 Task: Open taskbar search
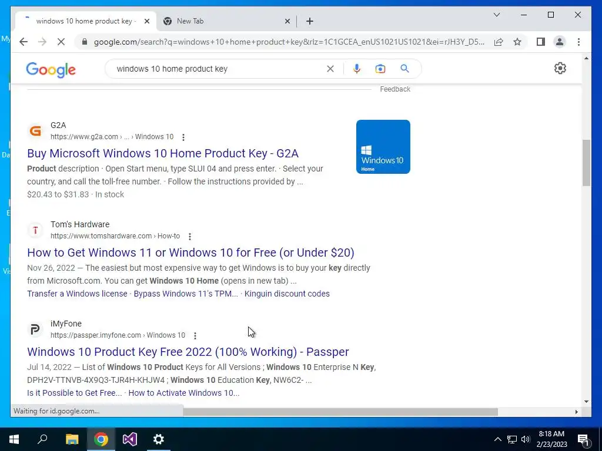42,439
